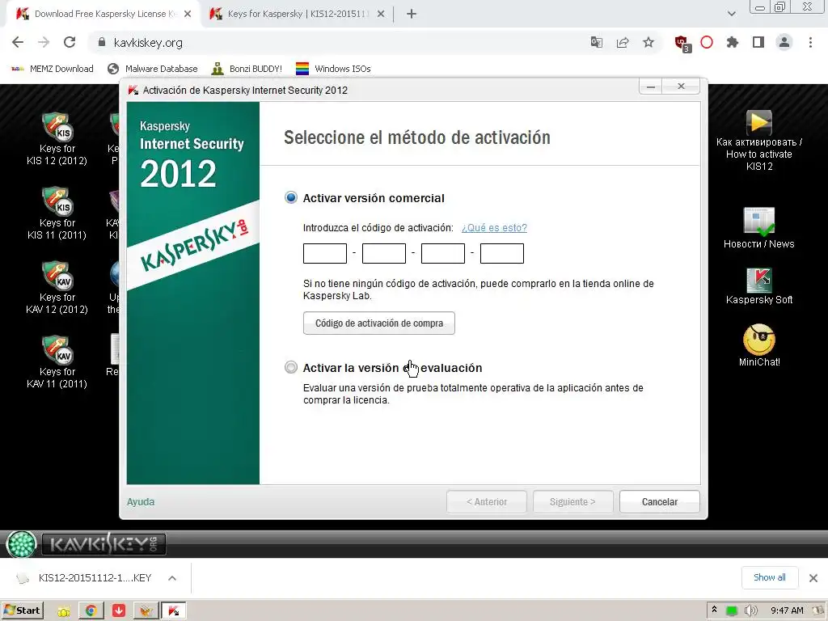Switch to Keys for Kaspersky KIS12 tab
The height and width of the screenshot is (621, 828).
[298, 15]
